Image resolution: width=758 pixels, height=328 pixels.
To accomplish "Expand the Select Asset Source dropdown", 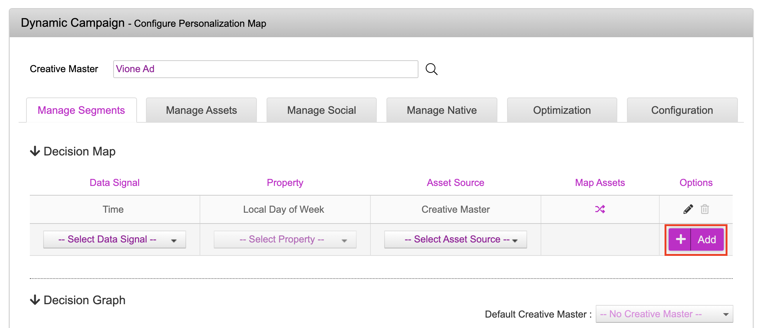I will tap(455, 239).
